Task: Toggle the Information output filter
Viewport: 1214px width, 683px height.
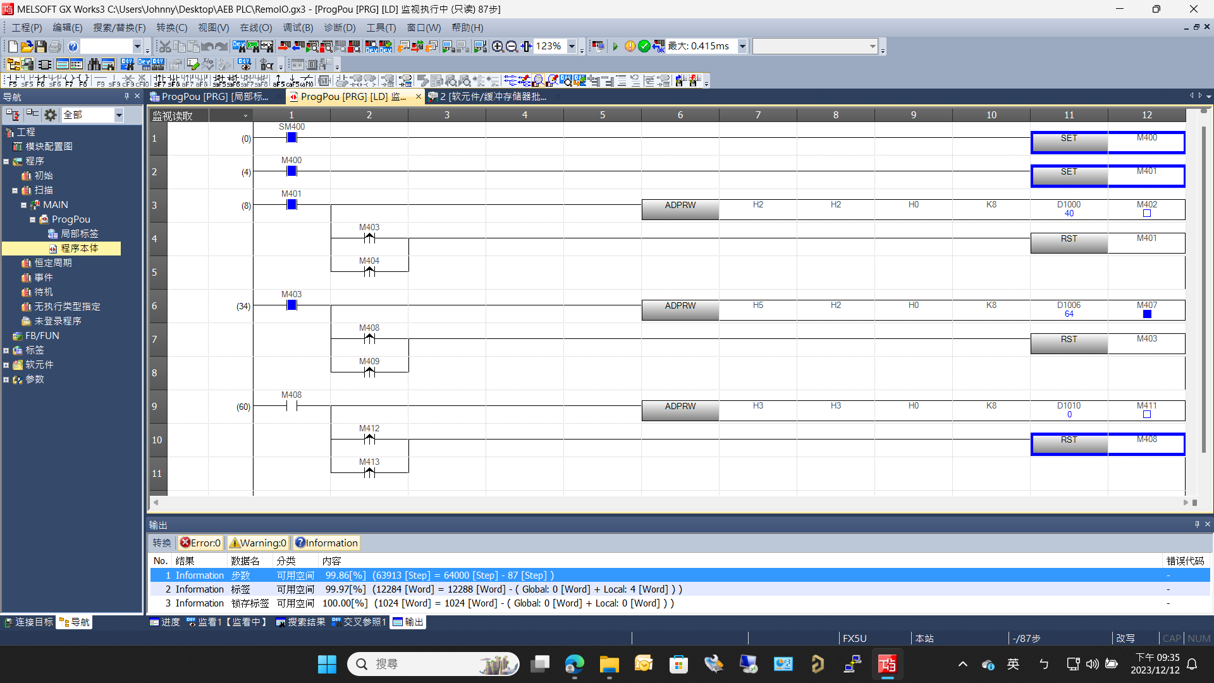Action: 326,543
